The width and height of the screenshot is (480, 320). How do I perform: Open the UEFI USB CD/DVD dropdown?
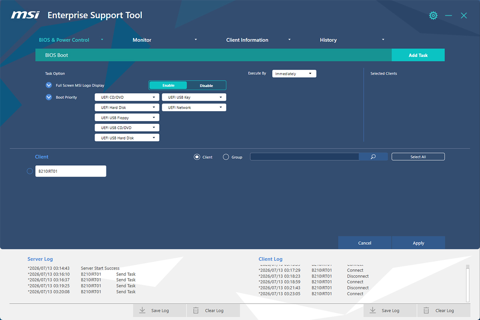[127, 128]
